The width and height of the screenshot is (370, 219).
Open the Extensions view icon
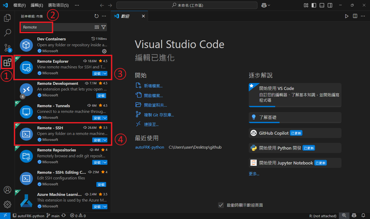[x=7, y=62]
